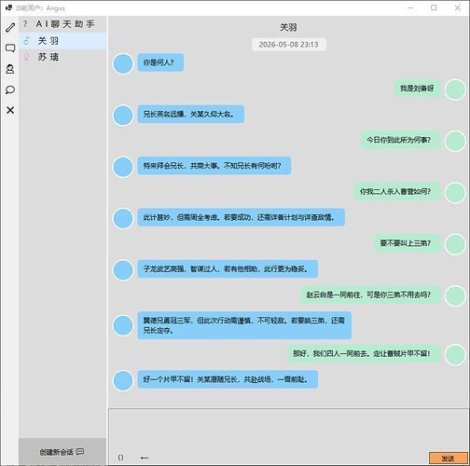This screenshot has width=470, height=466.
Task: Click the question mark beside AI聊天助手
Action: click(x=25, y=24)
